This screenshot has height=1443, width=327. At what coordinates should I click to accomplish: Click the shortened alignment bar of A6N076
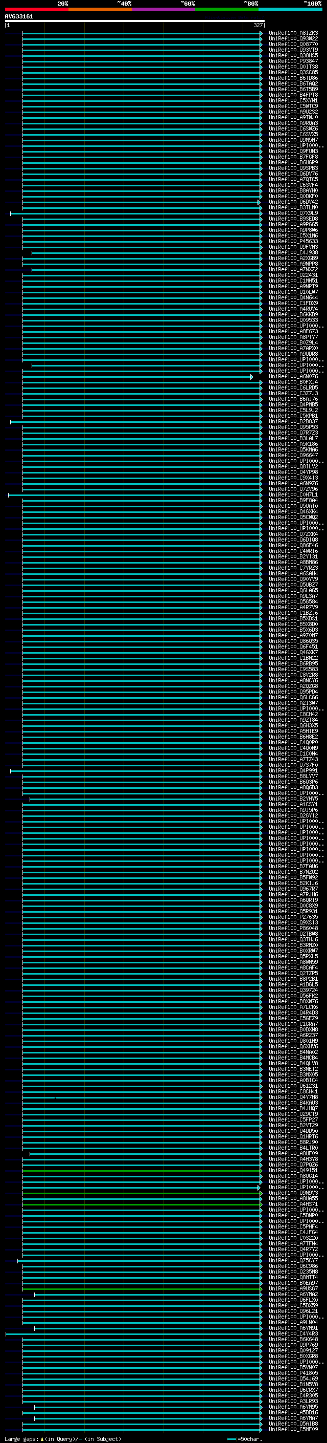click(137, 377)
